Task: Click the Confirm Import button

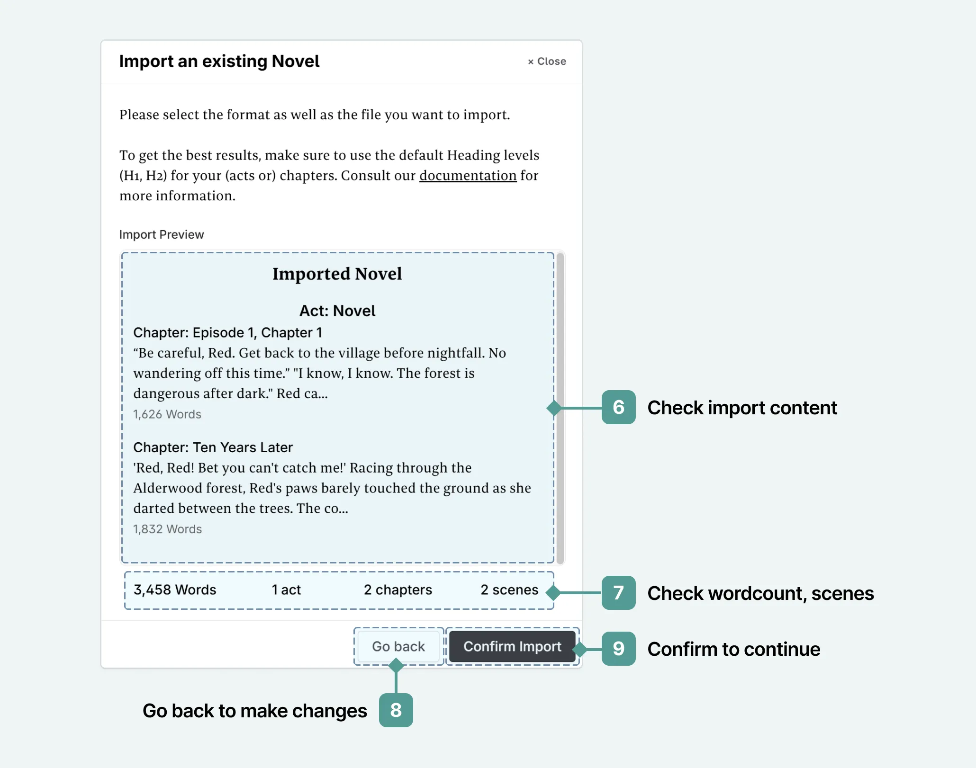Action: (x=512, y=646)
